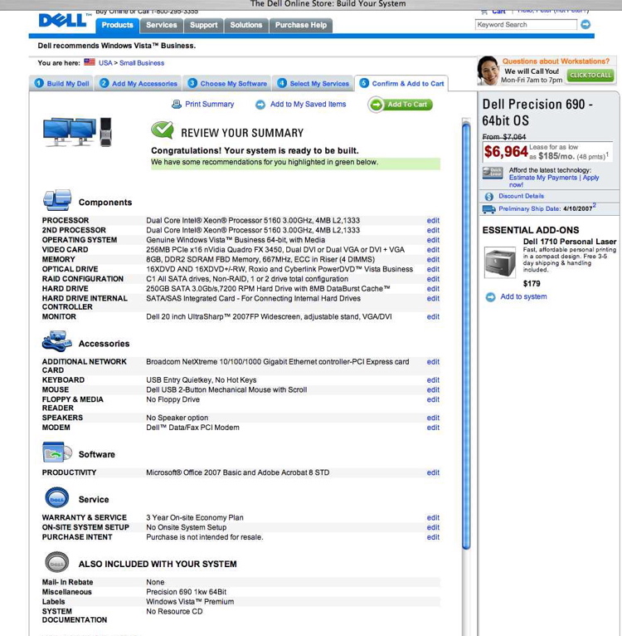
Task: Click 'Windows Vista Premium' label value
Action: pos(190,601)
